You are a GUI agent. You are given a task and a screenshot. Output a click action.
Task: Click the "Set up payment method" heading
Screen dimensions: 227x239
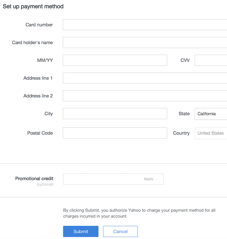pyautogui.click(x=33, y=6)
